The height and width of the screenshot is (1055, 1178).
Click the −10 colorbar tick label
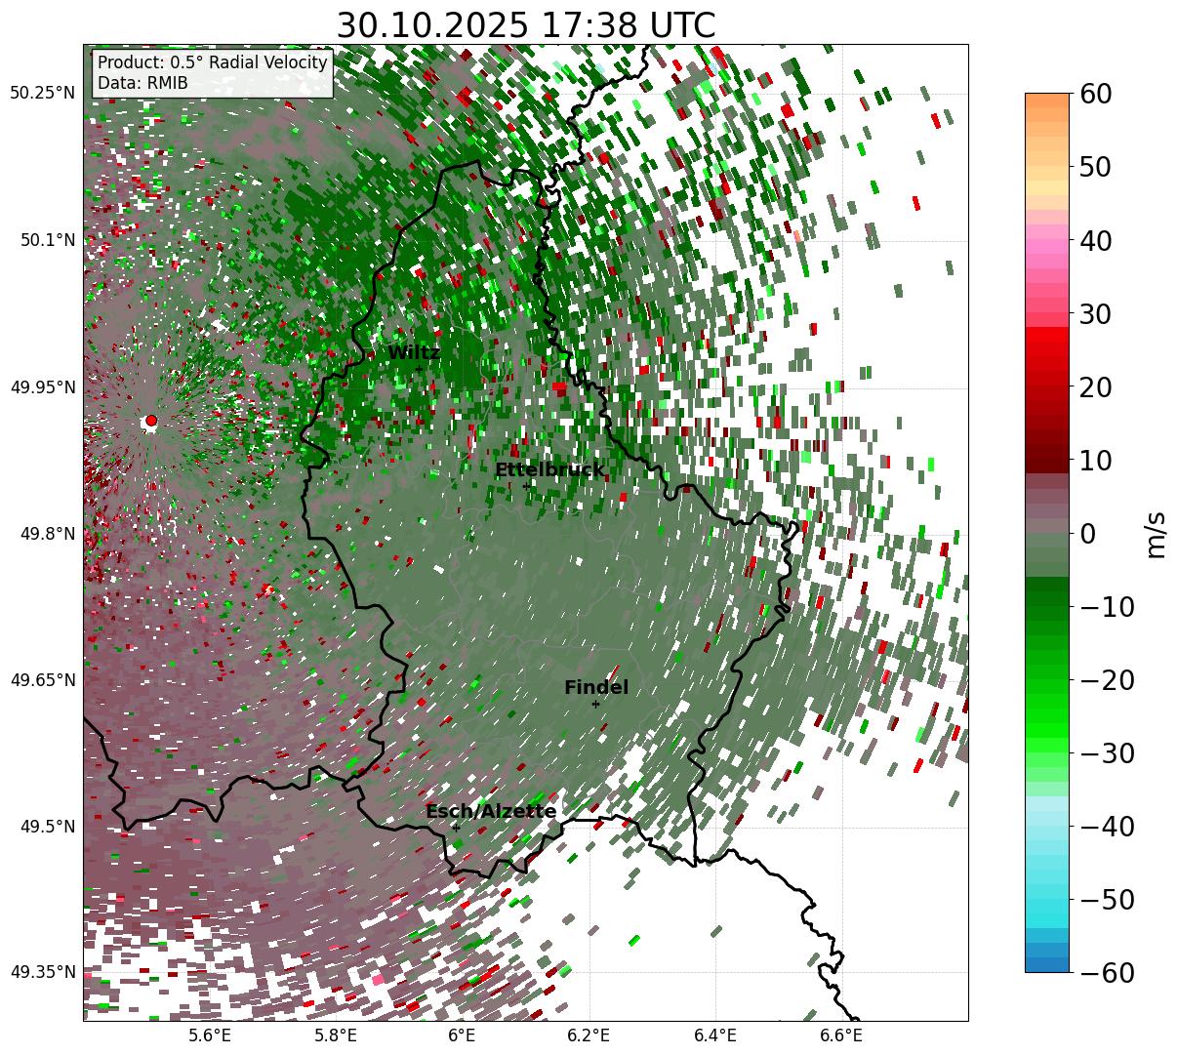1107,606
